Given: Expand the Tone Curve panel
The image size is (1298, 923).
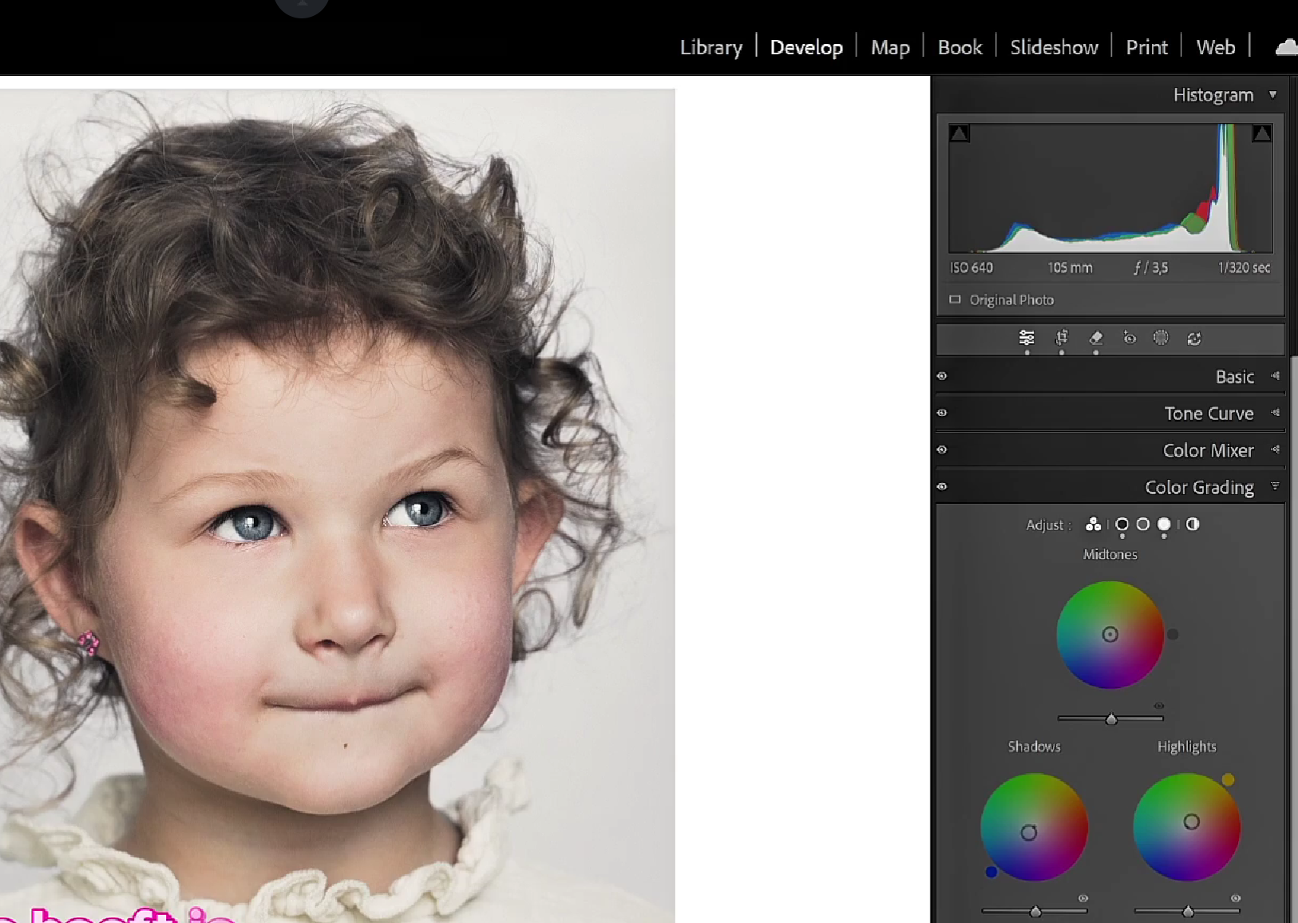Looking at the screenshot, I should [1275, 413].
